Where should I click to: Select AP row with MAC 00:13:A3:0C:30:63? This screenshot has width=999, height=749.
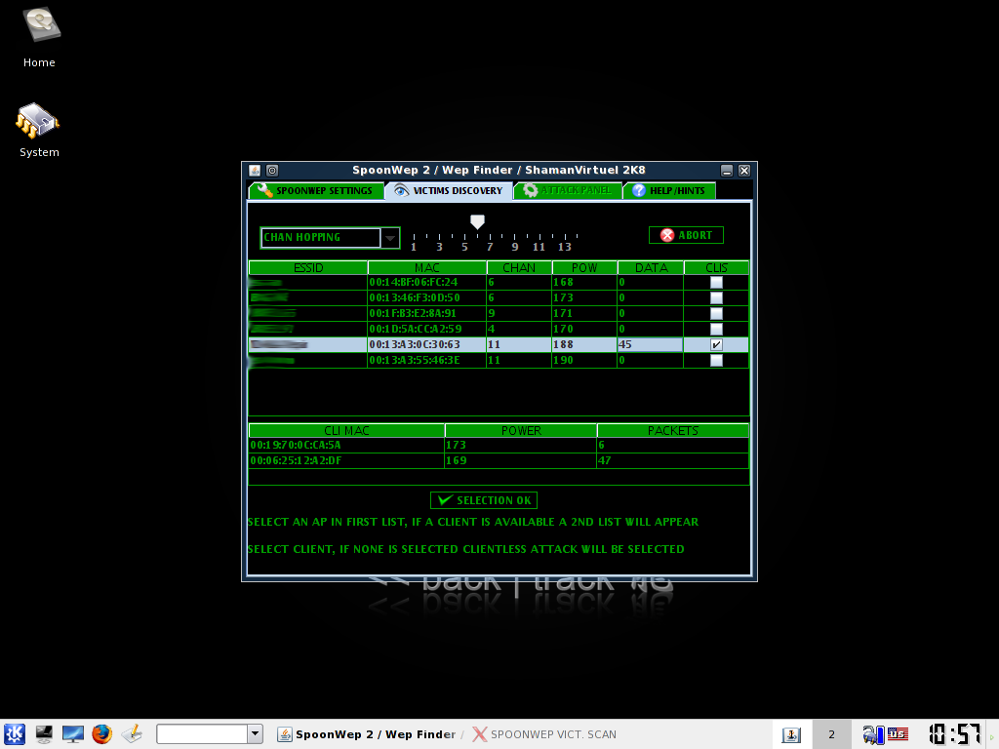coord(499,344)
